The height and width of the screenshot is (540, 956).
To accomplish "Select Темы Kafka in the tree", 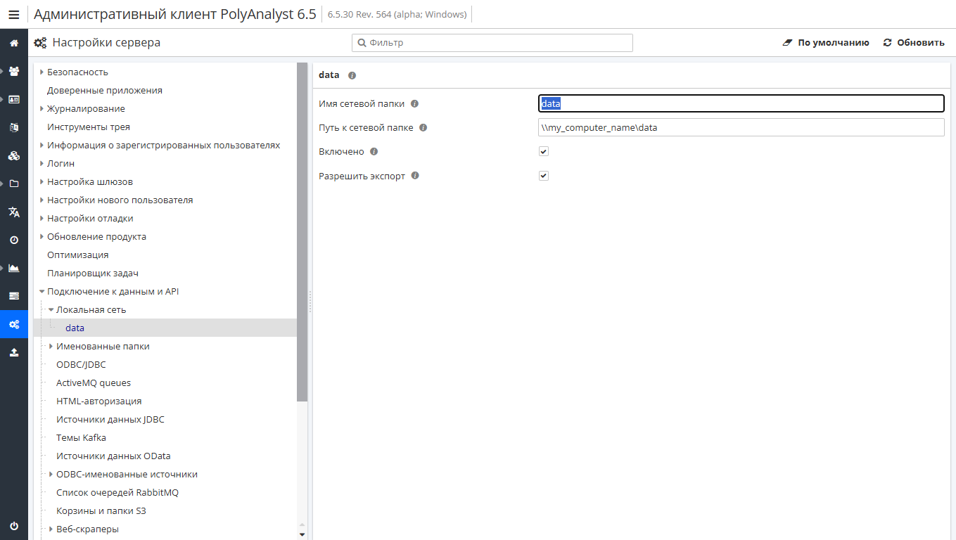I will [x=81, y=437].
